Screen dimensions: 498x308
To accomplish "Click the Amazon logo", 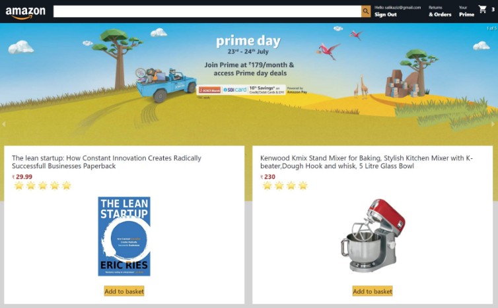I will 25,13.
